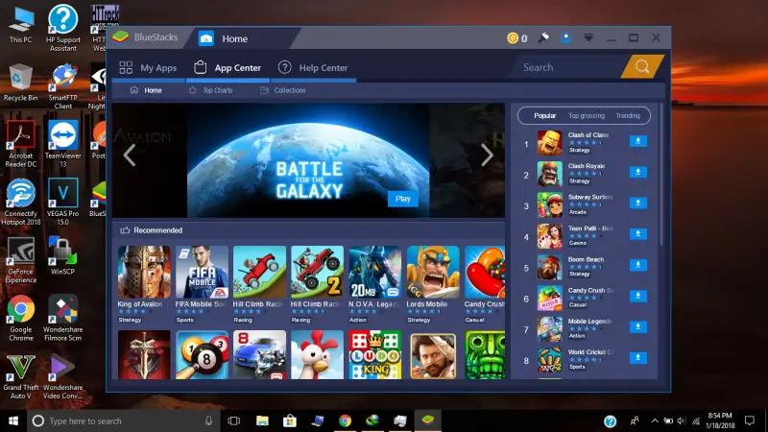Open File Explorer from the taskbar
The width and height of the screenshot is (768, 432).
[x=262, y=420]
